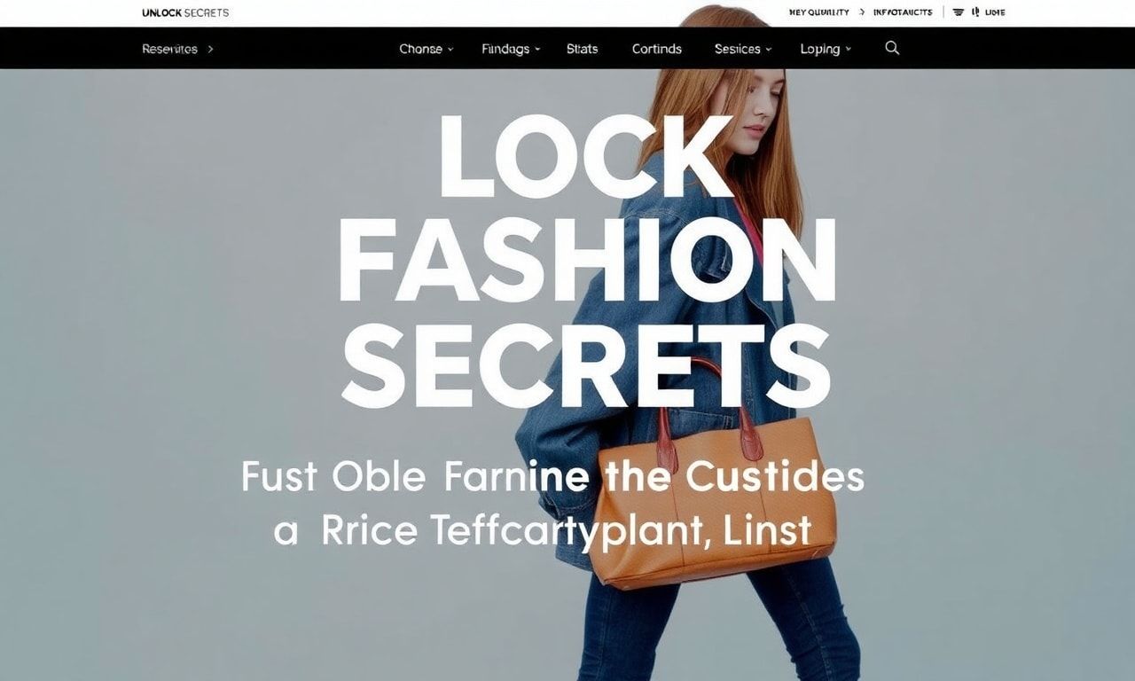Open the search magnifier icon
This screenshot has width=1135, height=681.
click(892, 48)
